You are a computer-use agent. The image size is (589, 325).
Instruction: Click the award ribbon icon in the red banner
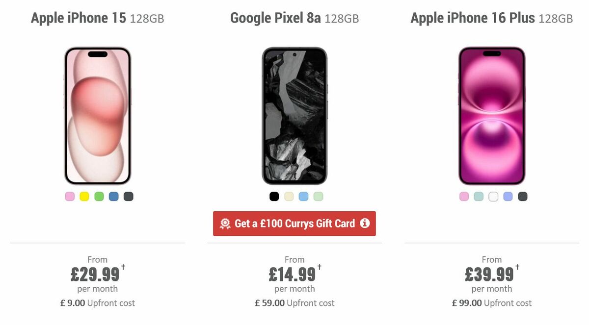[x=225, y=224]
